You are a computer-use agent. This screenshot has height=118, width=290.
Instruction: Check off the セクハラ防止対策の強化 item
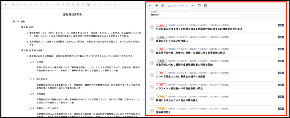[x=152, y=99]
